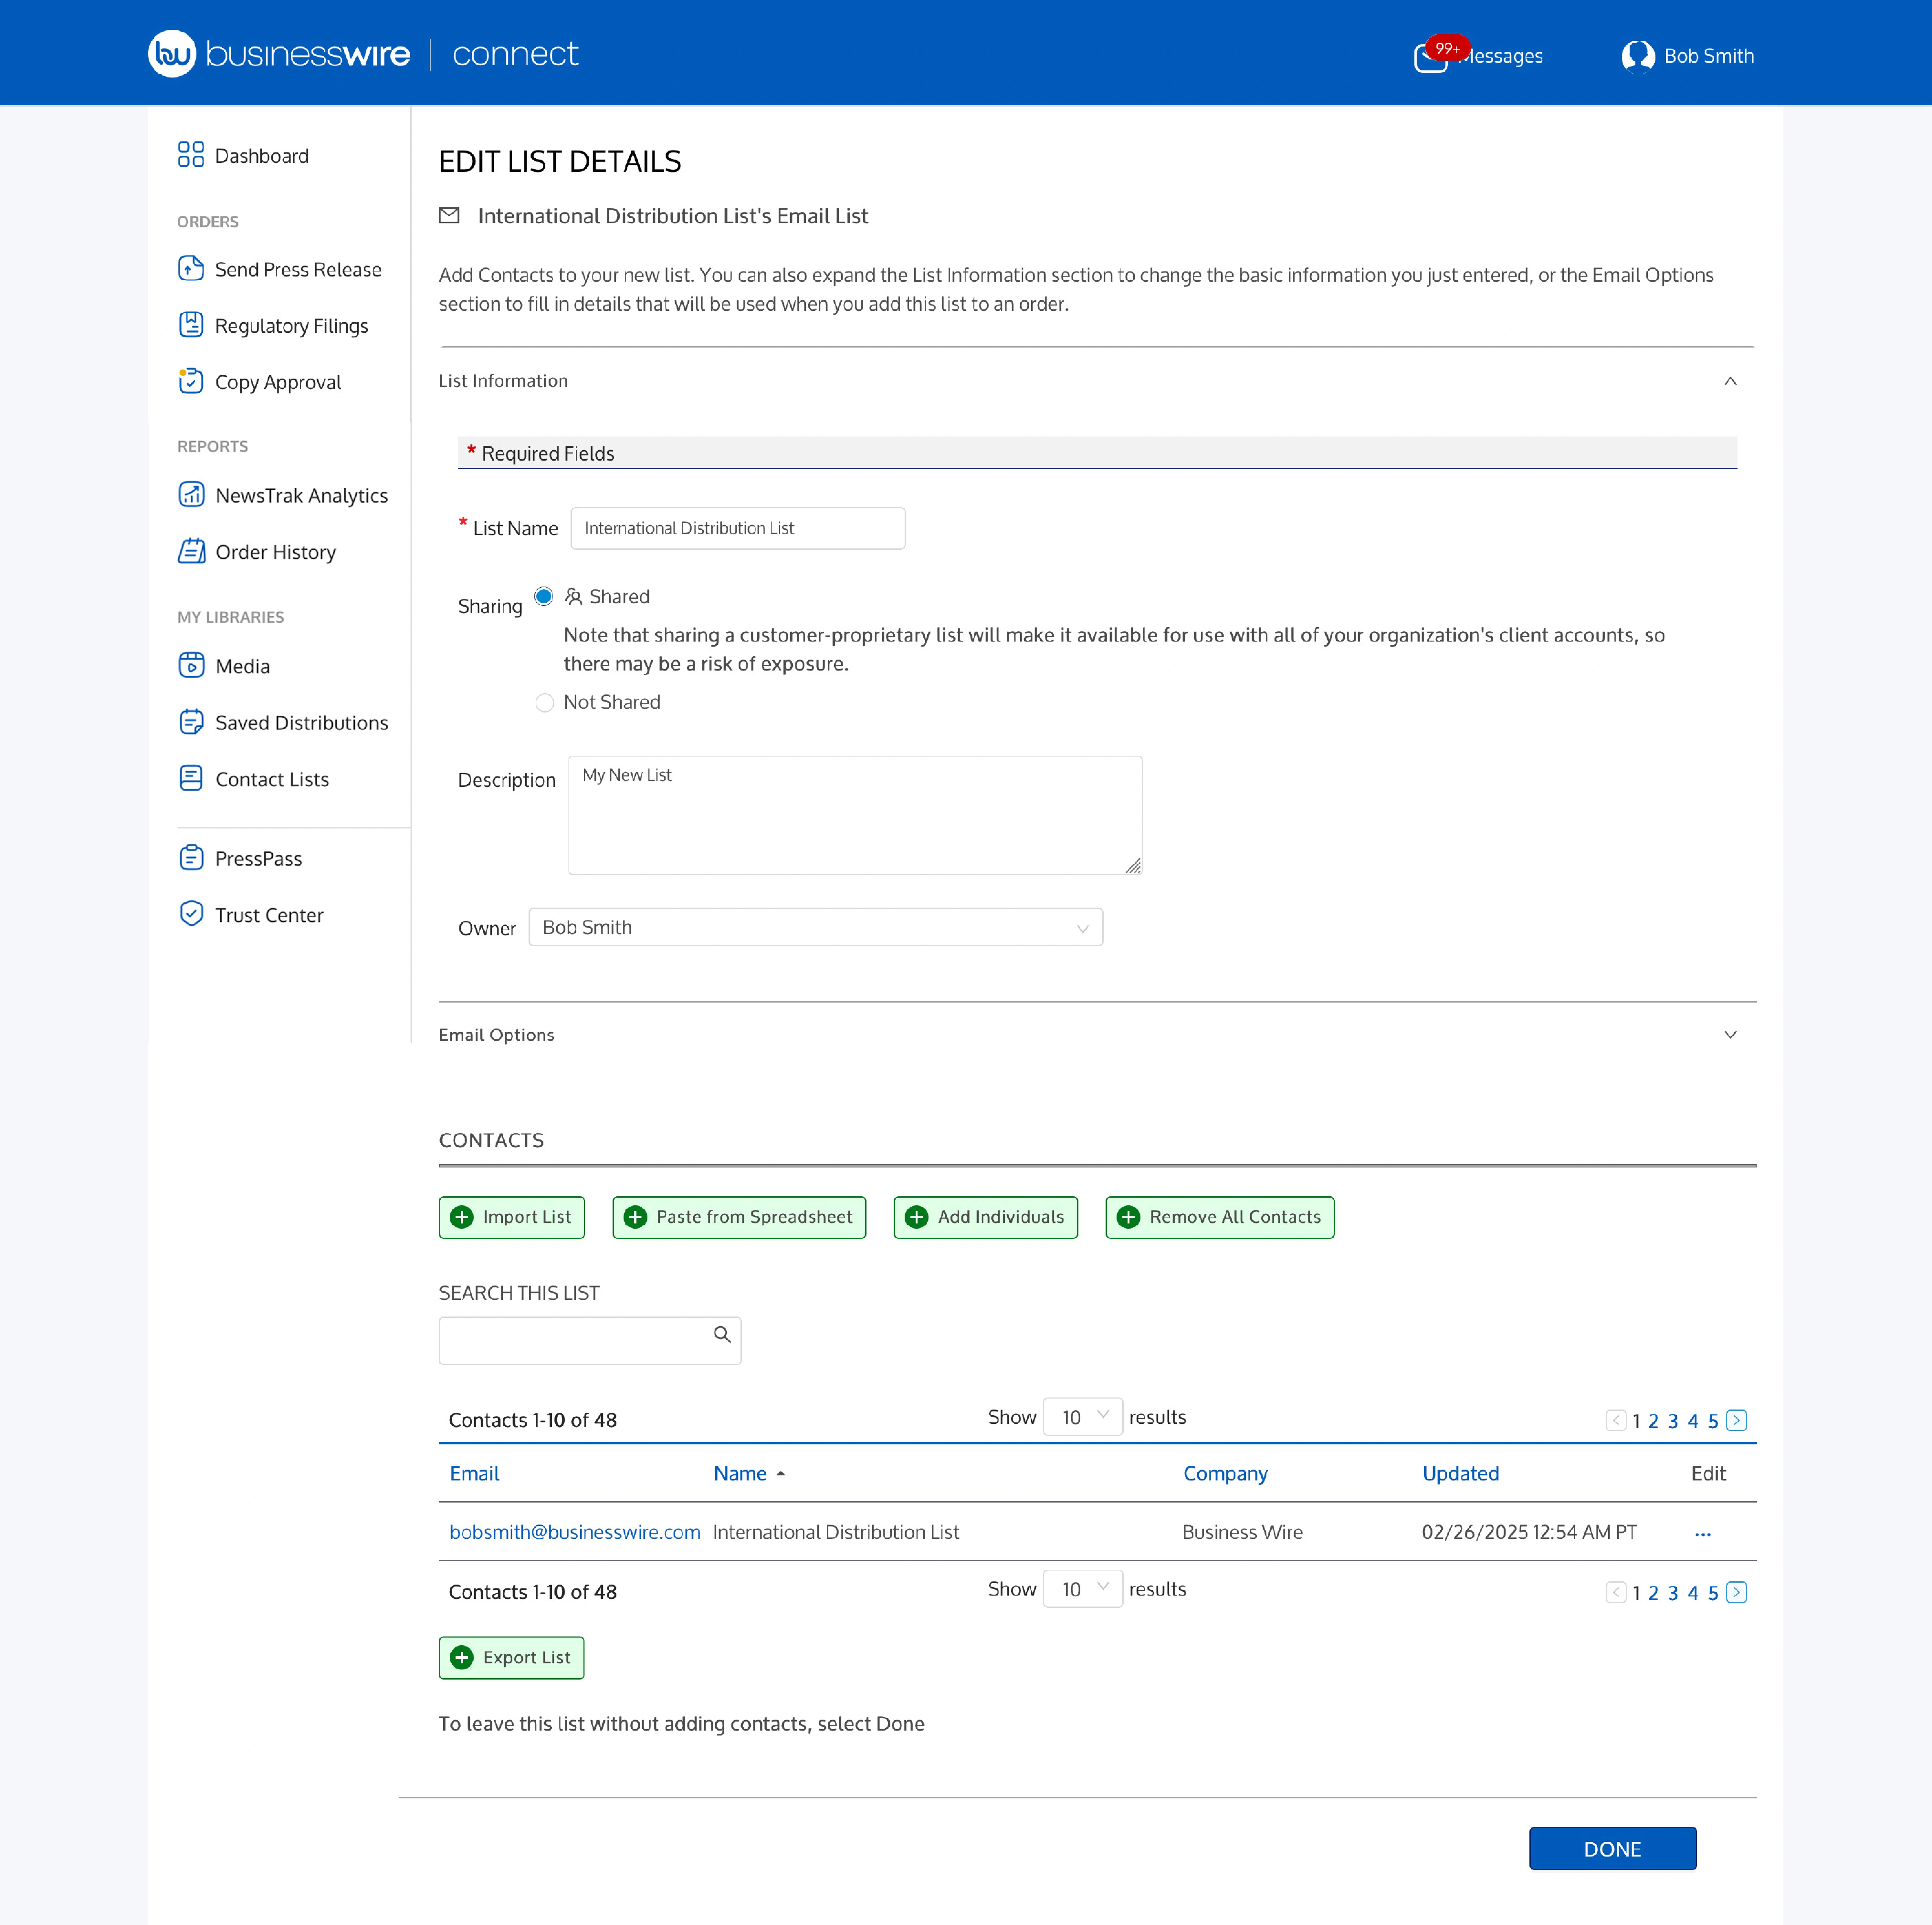Click the Remove All Contacts button
Viewport: 1932px width, 1925px height.
coord(1220,1217)
